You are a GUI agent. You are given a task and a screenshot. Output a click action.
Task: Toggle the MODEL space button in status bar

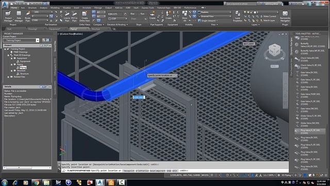click(x=205, y=175)
